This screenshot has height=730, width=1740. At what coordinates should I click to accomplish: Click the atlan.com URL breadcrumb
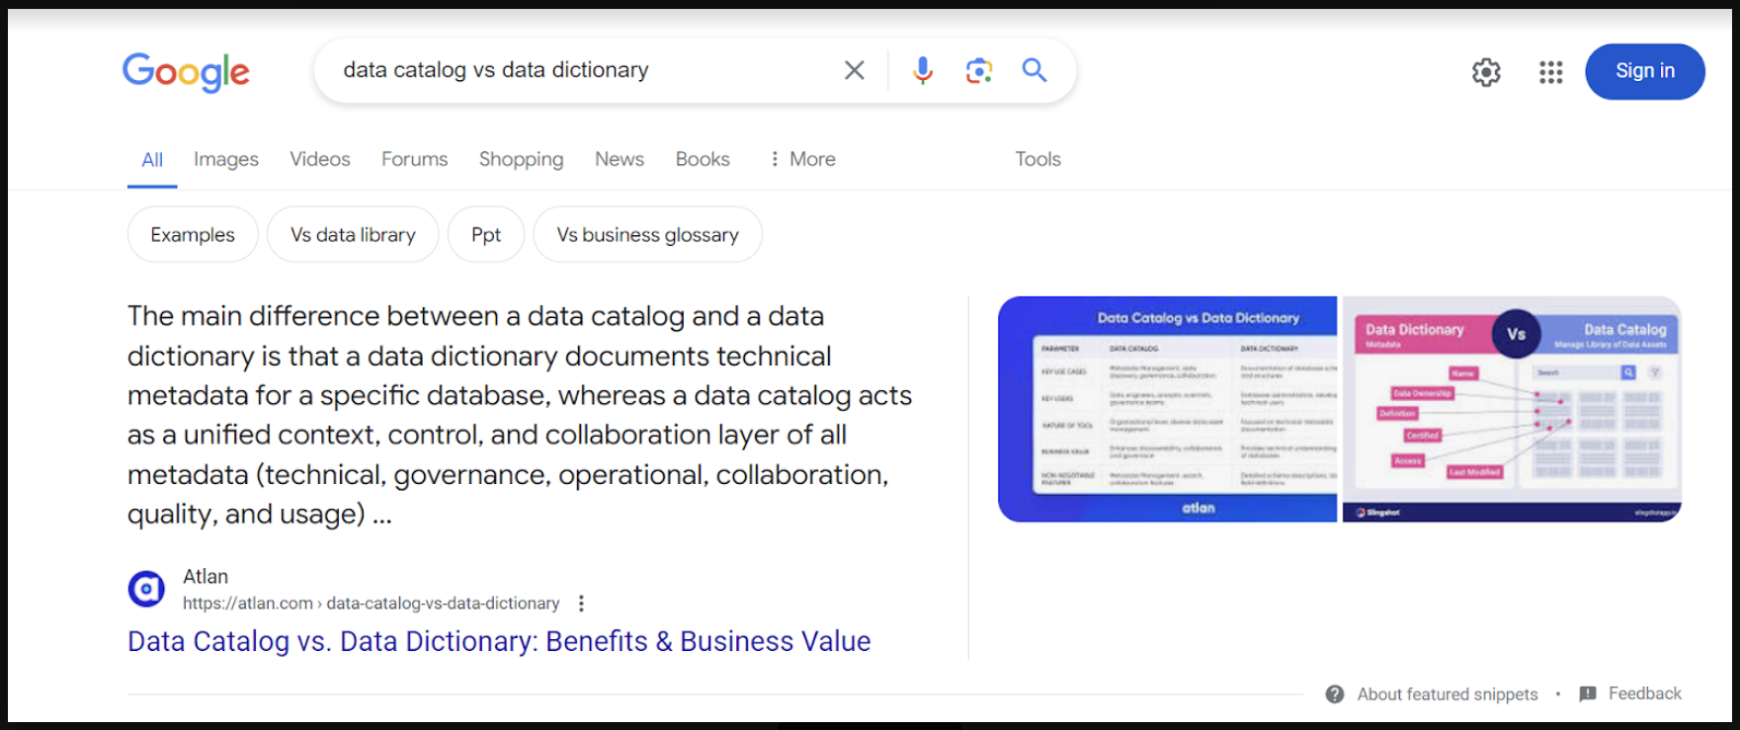tap(372, 604)
